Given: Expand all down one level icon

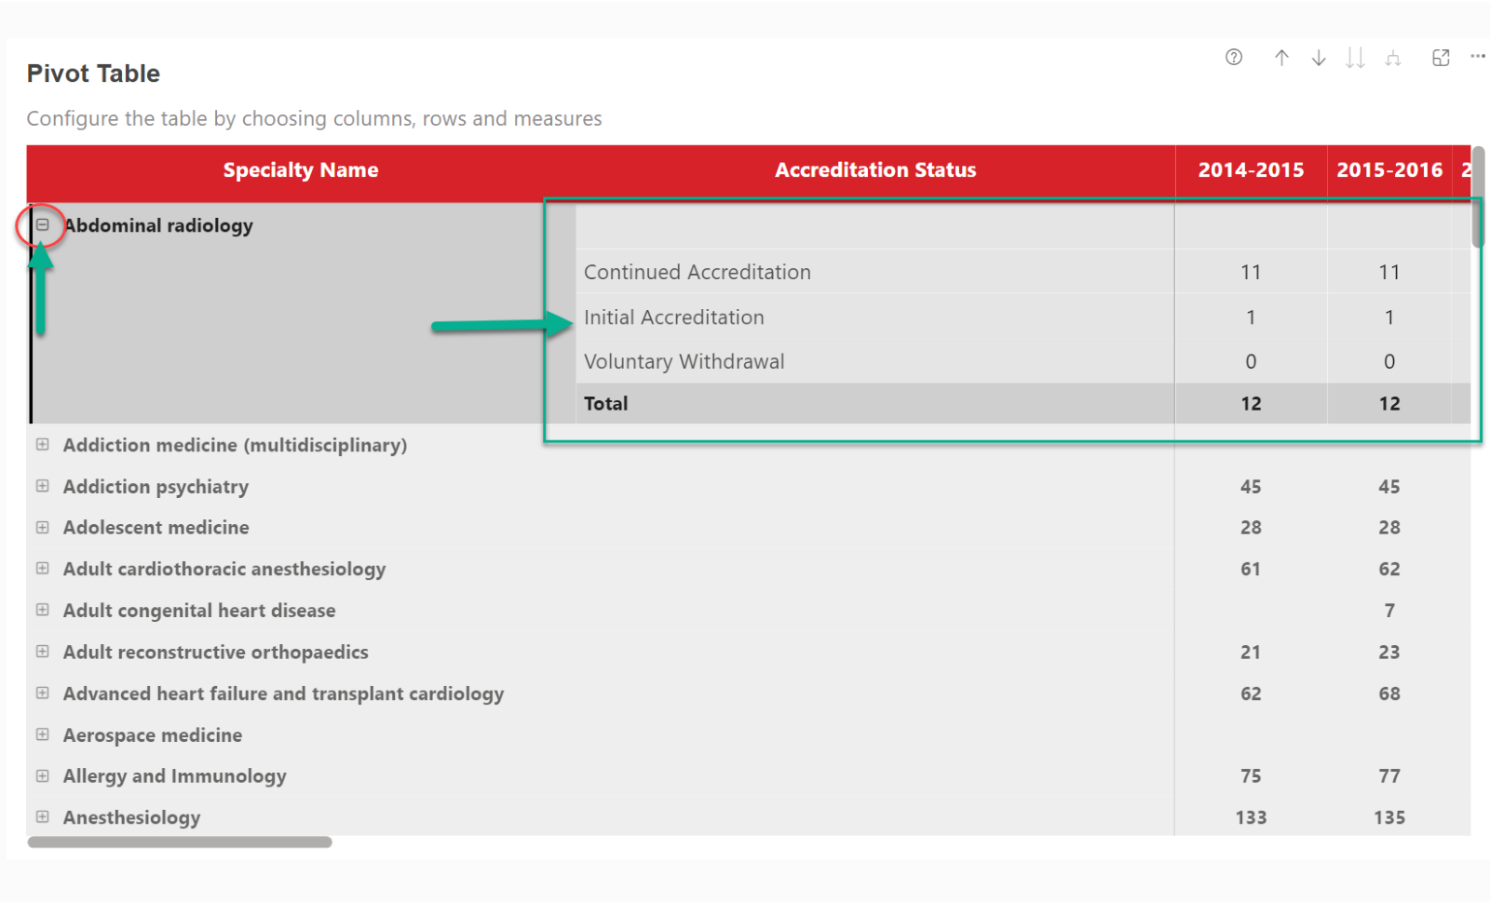Looking at the screenshot, I should (1393, 59).
